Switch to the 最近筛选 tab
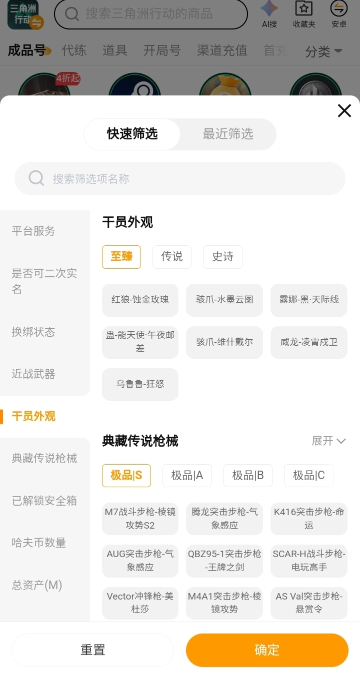This screenshot has height=676, width=360. 227,134
